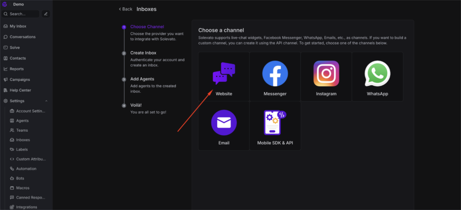Click the Instagram channel label

tap(326, 94)
